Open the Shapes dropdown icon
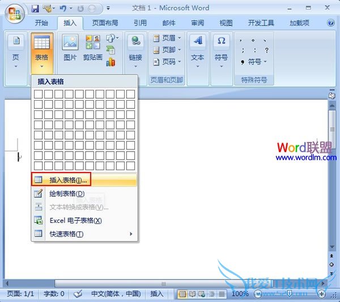This screenshot has width=340, height=302. 112,38
